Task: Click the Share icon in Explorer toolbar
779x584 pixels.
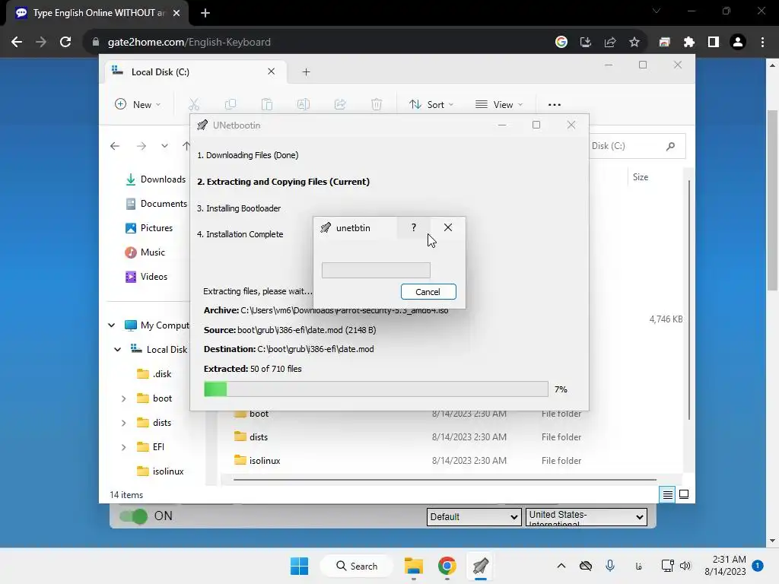Action: point(340,104)
